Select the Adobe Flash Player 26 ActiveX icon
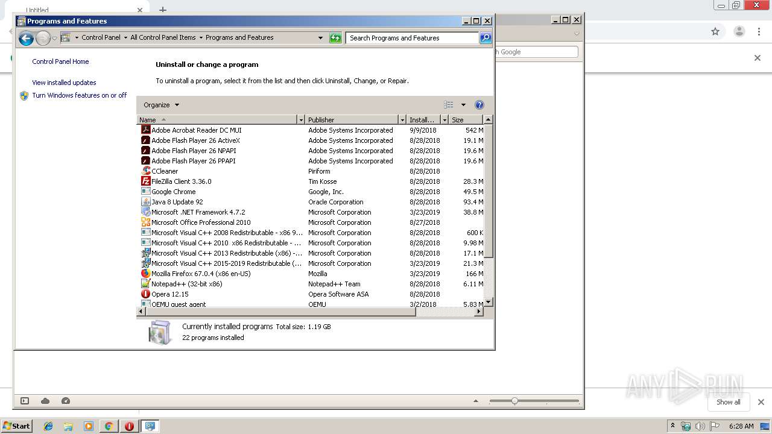The height and width of the screenshot is (434, 772). [x=145, y=140]
